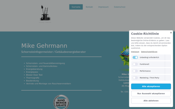175x109 pixels.
Task: Click the Schornstein- und Kaminofenbau item
Action: (42, 66)
